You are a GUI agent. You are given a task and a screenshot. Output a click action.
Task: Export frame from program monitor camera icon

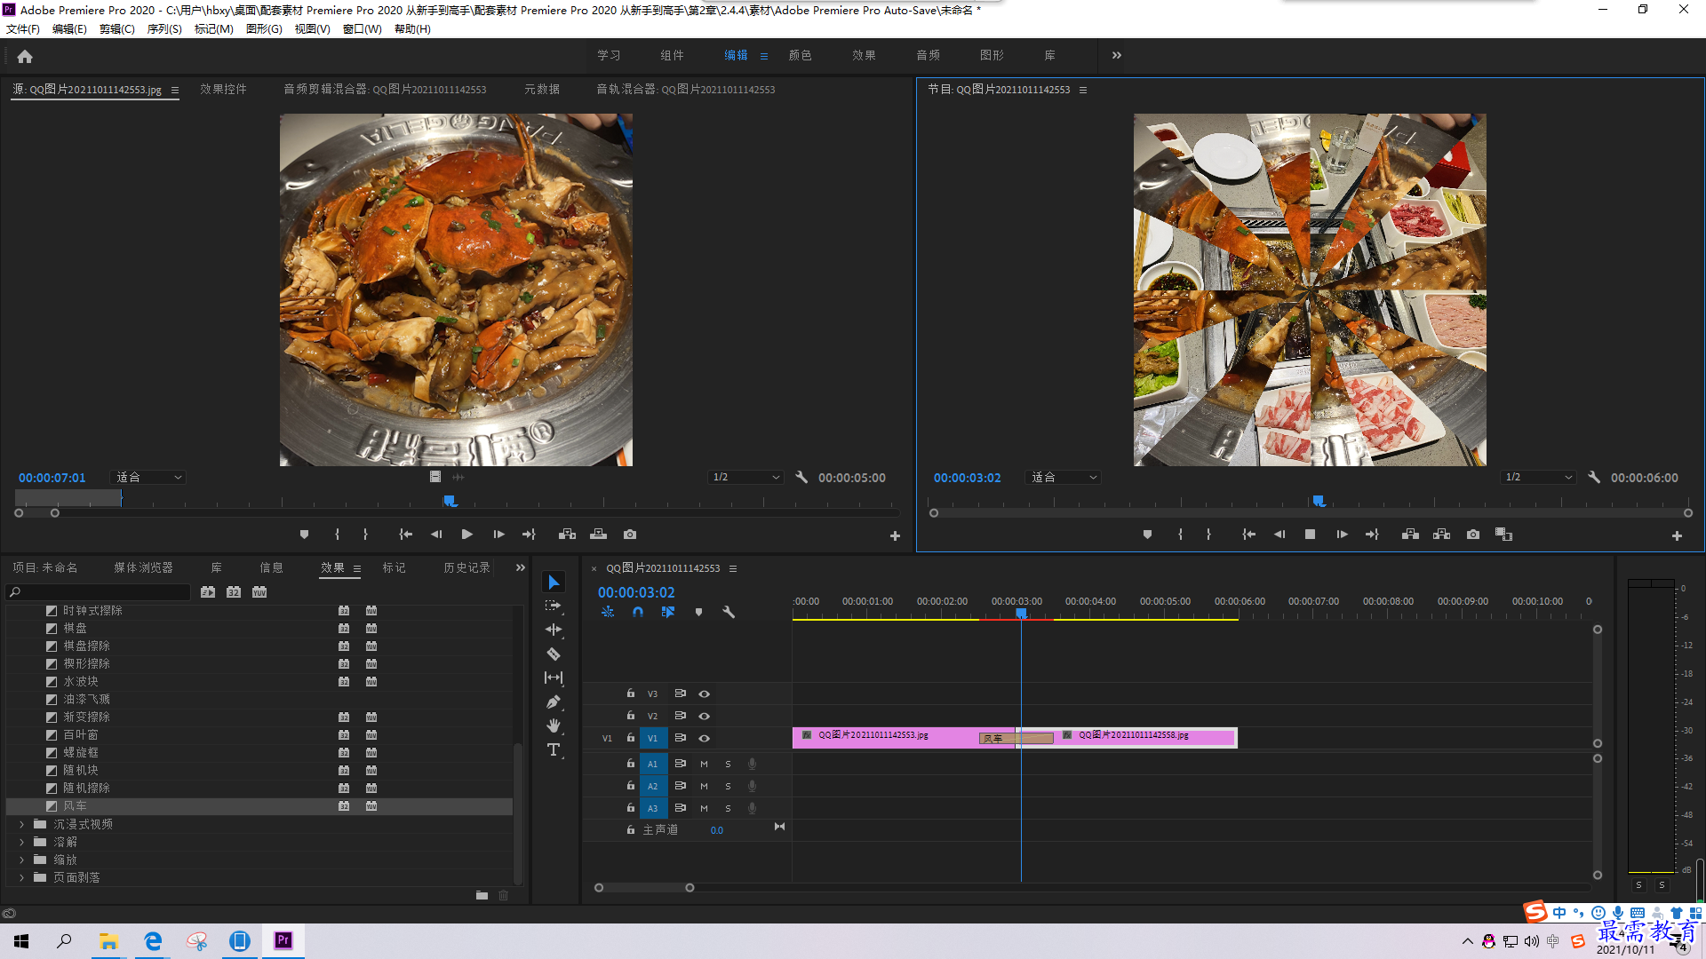tap(1473, 535)
